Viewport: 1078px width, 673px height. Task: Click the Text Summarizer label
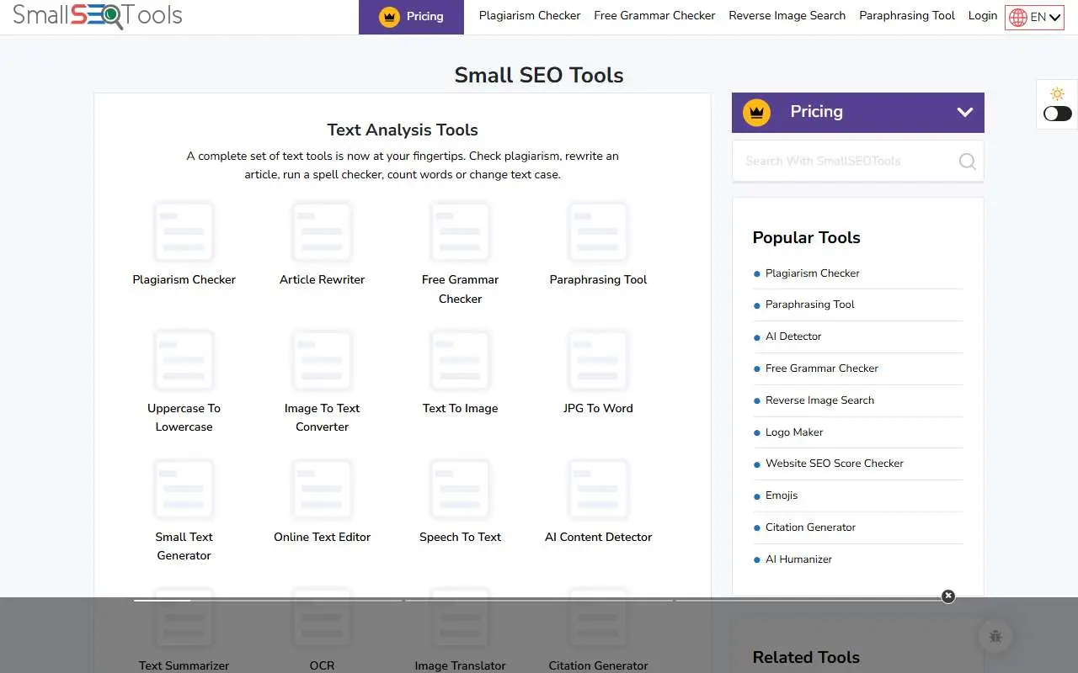pyautogui.click(x=184, y=665)
